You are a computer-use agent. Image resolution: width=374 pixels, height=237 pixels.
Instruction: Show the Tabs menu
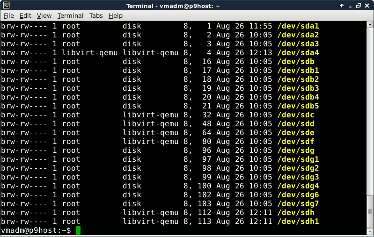[96, 16]
